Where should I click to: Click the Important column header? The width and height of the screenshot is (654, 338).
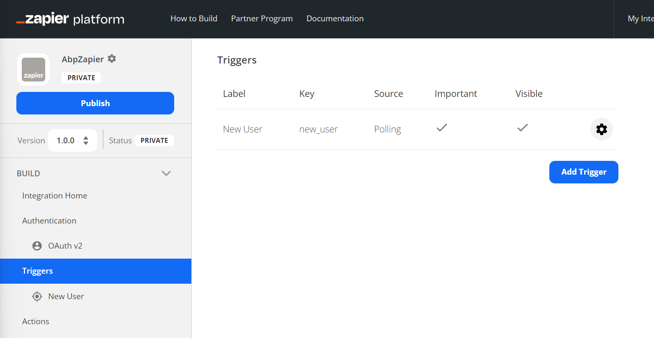(x=456, y=94)
